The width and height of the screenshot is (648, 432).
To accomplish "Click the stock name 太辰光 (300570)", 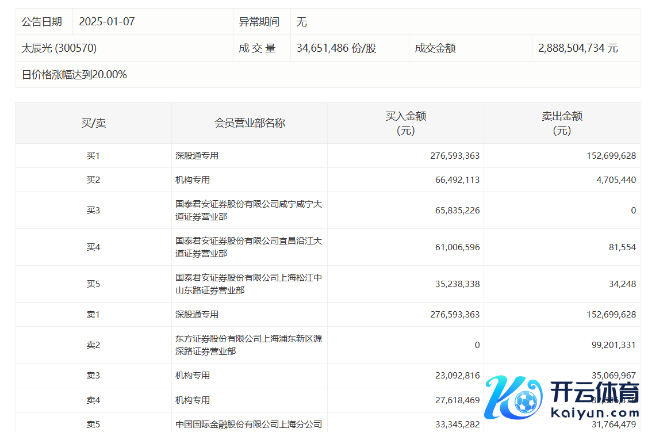I will click(59, 48).
